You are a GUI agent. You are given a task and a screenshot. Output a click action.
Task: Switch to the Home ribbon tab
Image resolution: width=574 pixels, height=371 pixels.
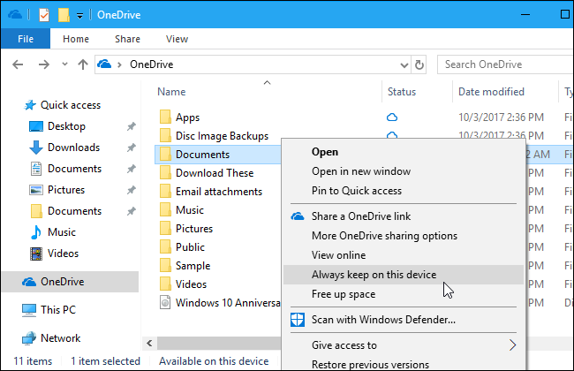click(x=76, y=39)
